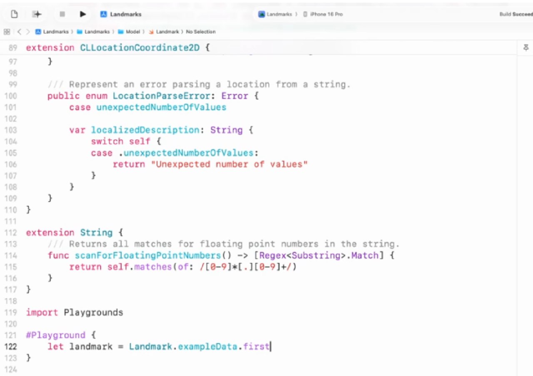This screenshot has height=376, width=533.
Task: Click the pin icon in canvas sidebar
Action: pyautogui.click(x=526, y=47)
